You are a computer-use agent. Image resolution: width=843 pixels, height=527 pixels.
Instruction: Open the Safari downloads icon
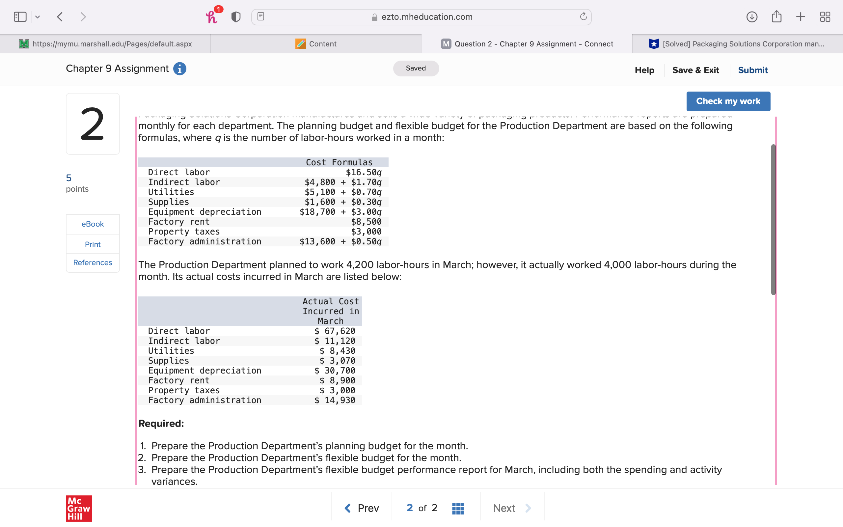coord(752,17)
